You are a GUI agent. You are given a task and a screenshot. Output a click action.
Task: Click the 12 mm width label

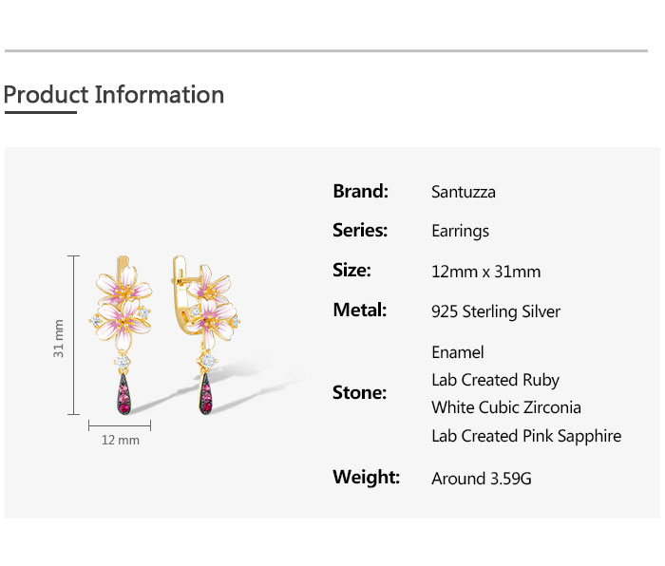pos(121,440)
